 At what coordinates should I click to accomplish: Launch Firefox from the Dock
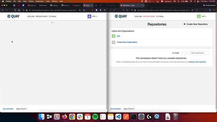pos(64,117)
